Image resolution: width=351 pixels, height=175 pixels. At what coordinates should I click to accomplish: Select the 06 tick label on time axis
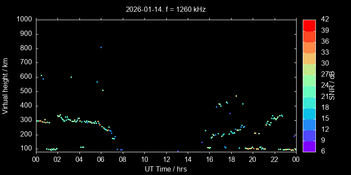point(101,160)
